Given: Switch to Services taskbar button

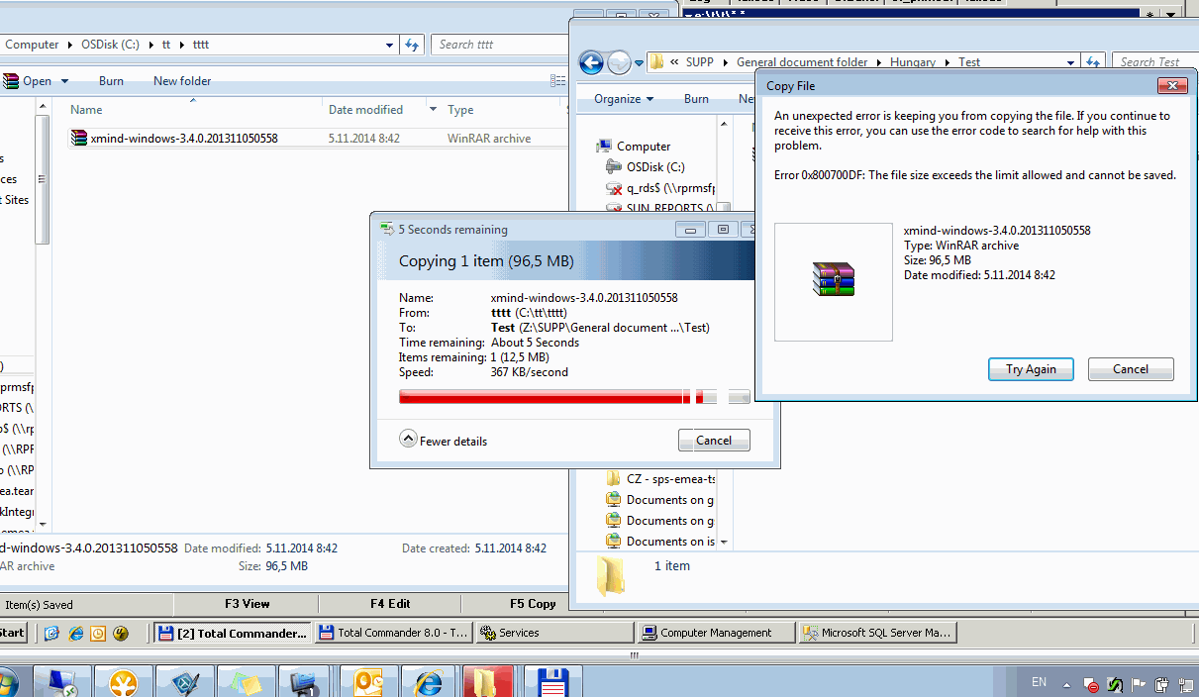Looking at the screenshot, I should [554, 633].
